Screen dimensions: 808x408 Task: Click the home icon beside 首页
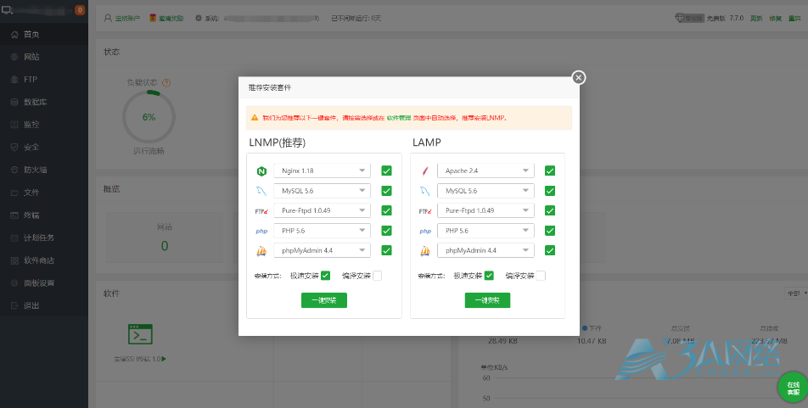14,35
